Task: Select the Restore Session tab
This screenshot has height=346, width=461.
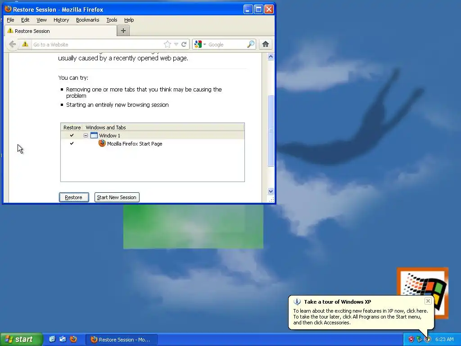Action: [61, 31]
